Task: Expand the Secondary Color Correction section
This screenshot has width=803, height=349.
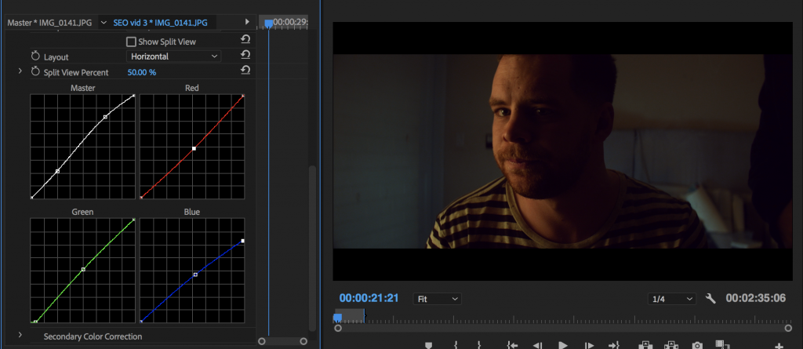Action: (20, 335)
